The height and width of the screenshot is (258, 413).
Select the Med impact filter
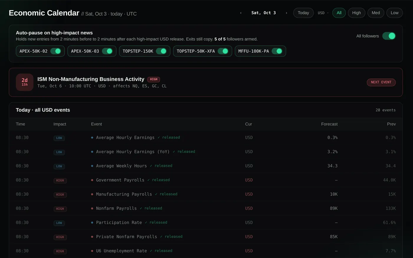click(376, 13)
